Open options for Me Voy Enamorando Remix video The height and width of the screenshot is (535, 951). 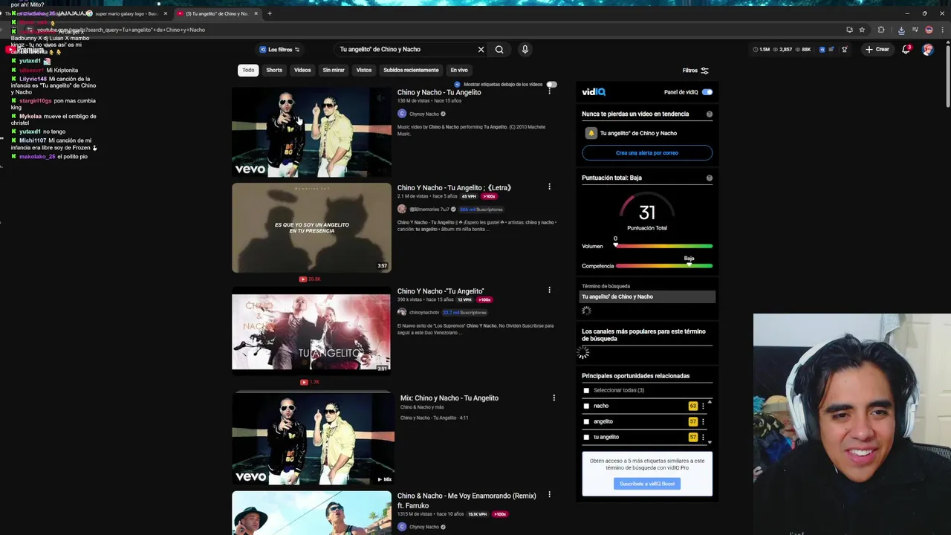tap(549, 494)
